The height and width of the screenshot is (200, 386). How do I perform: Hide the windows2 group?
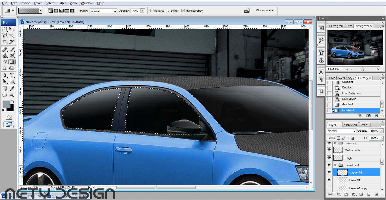pos(329,165)
